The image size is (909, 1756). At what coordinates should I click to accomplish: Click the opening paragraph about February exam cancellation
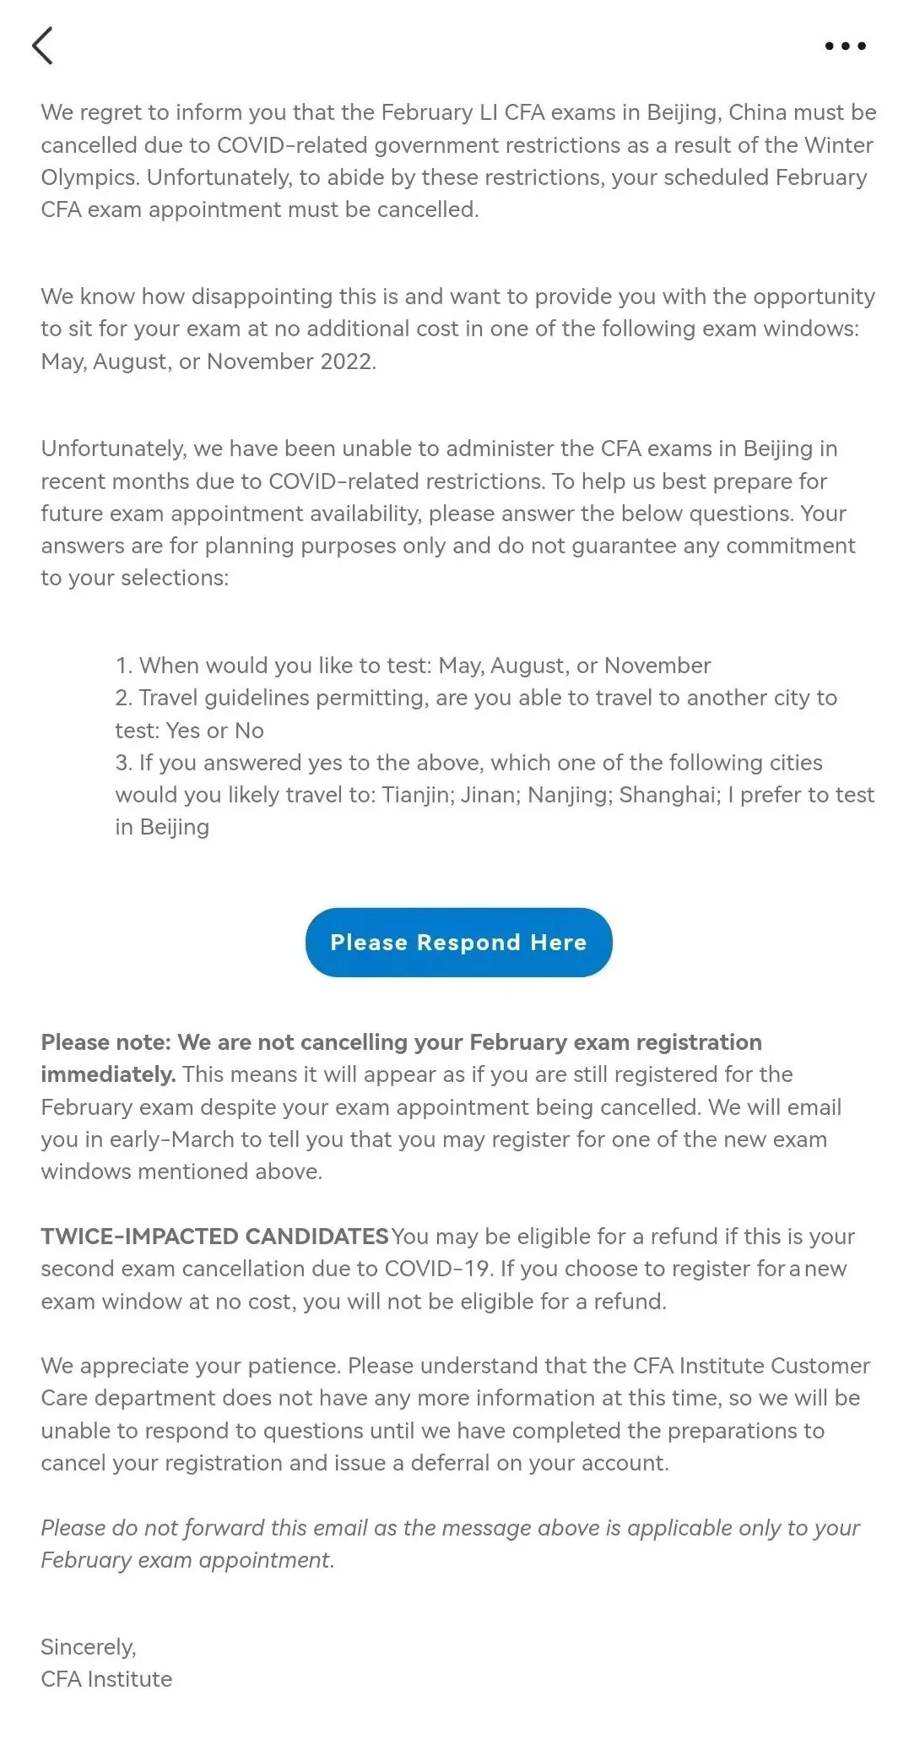pyautogui.click(x=457, y=160)
